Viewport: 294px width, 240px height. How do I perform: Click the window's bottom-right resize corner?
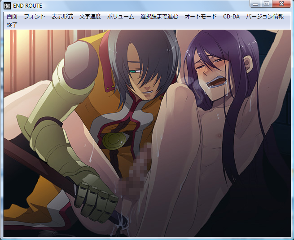tap(292, 238)
